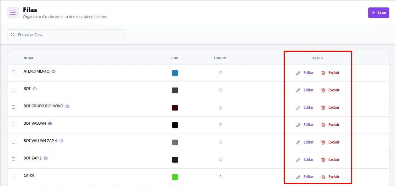Click the trash icon in BOT VALUAN ZAP 4 row

click(323, 142)
